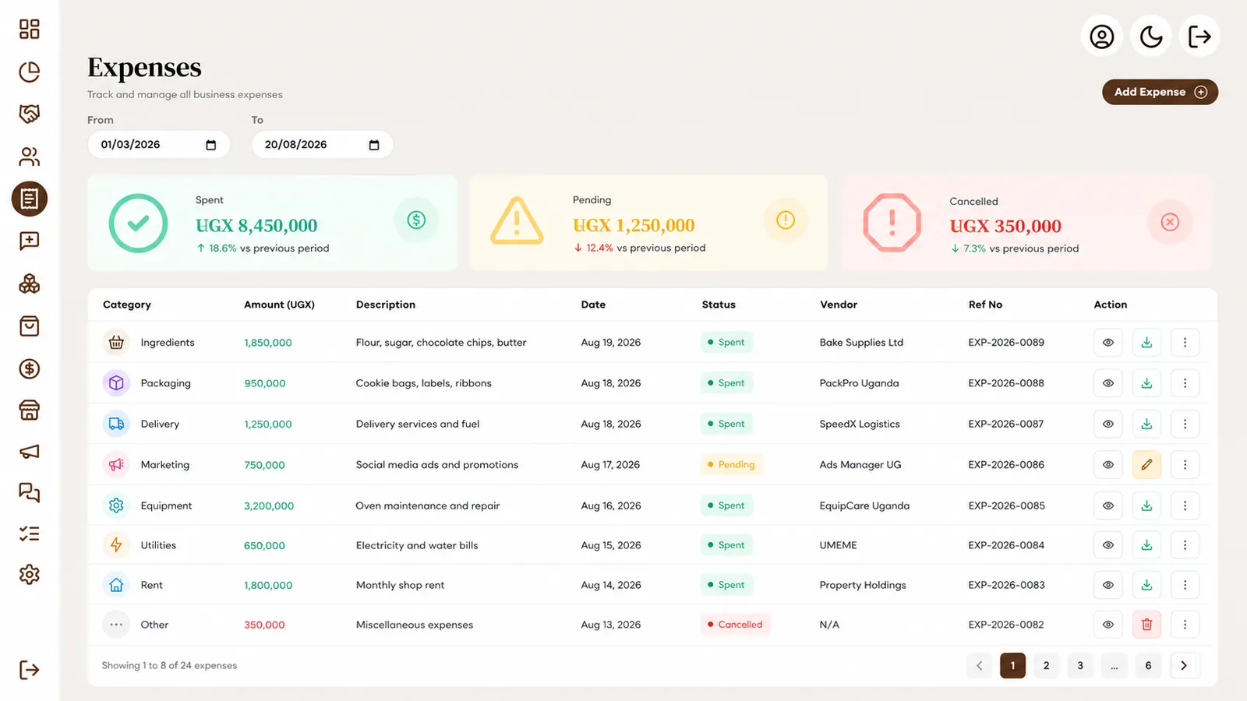Edit the pending Marketing expense
The image size is (1247, 701).
pyautogui.click(x=1146, y=465)
